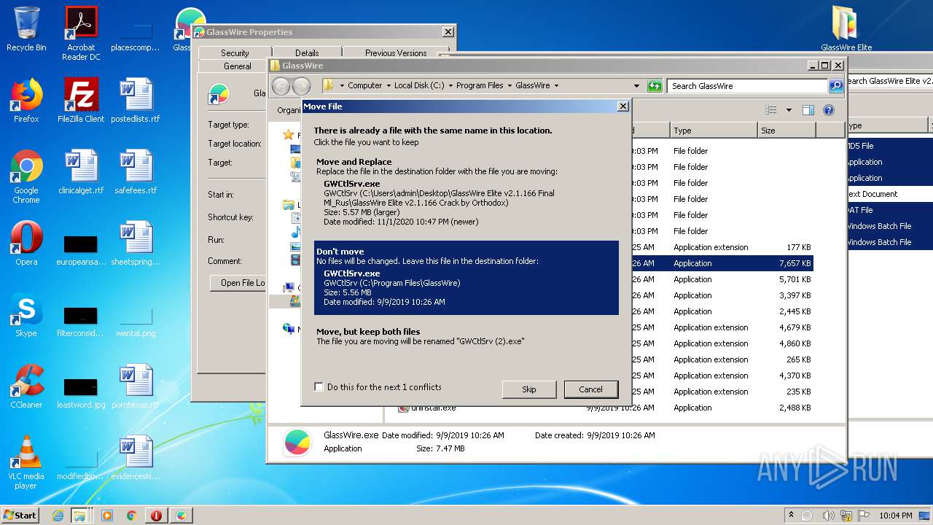
Task: Expand Program Files breadcrumb arrow
Action: point(510,86)
